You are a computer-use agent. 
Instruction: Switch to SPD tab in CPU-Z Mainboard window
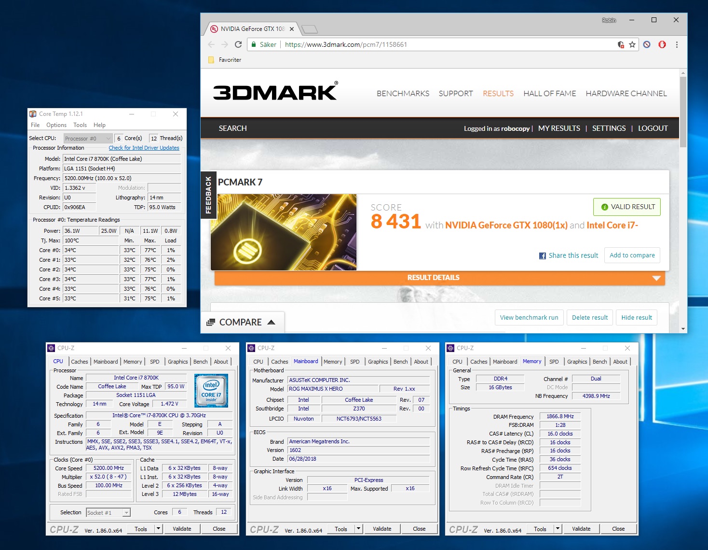(355, 362)
